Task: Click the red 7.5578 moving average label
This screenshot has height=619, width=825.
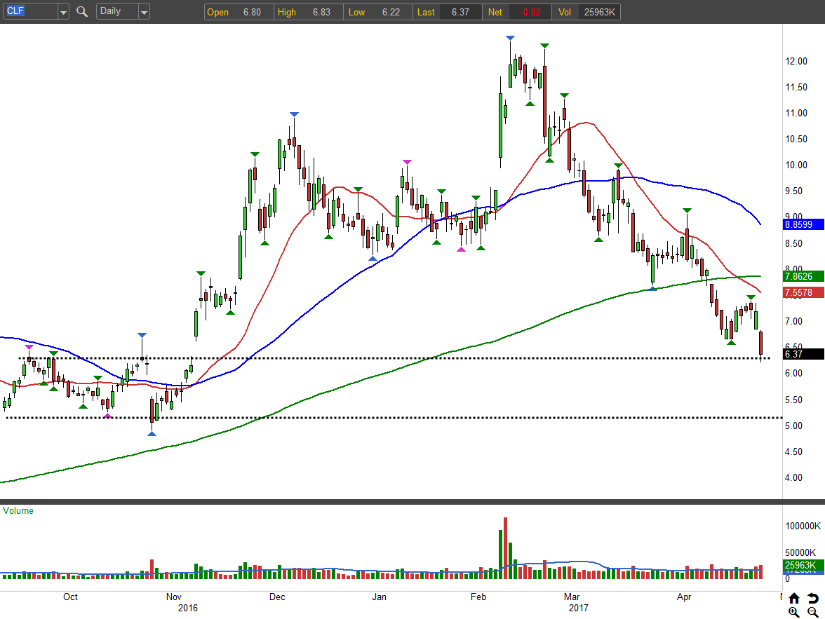Action: tap(803, 292)
